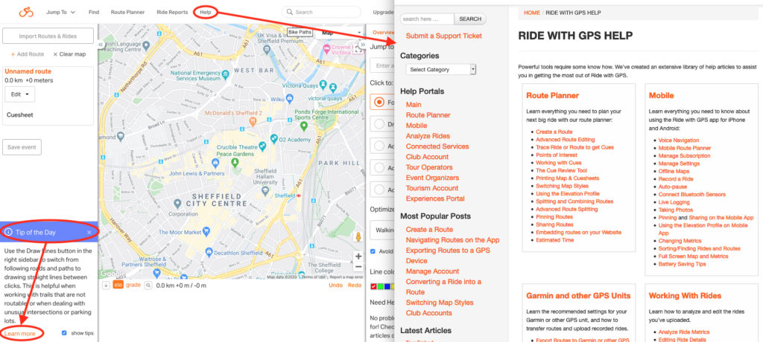
Task: Collapse the left panel with double-chevron icon
Action: (101, 44)
